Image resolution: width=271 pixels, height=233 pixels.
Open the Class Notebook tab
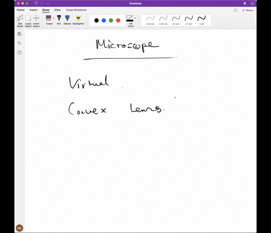point(76,10)
